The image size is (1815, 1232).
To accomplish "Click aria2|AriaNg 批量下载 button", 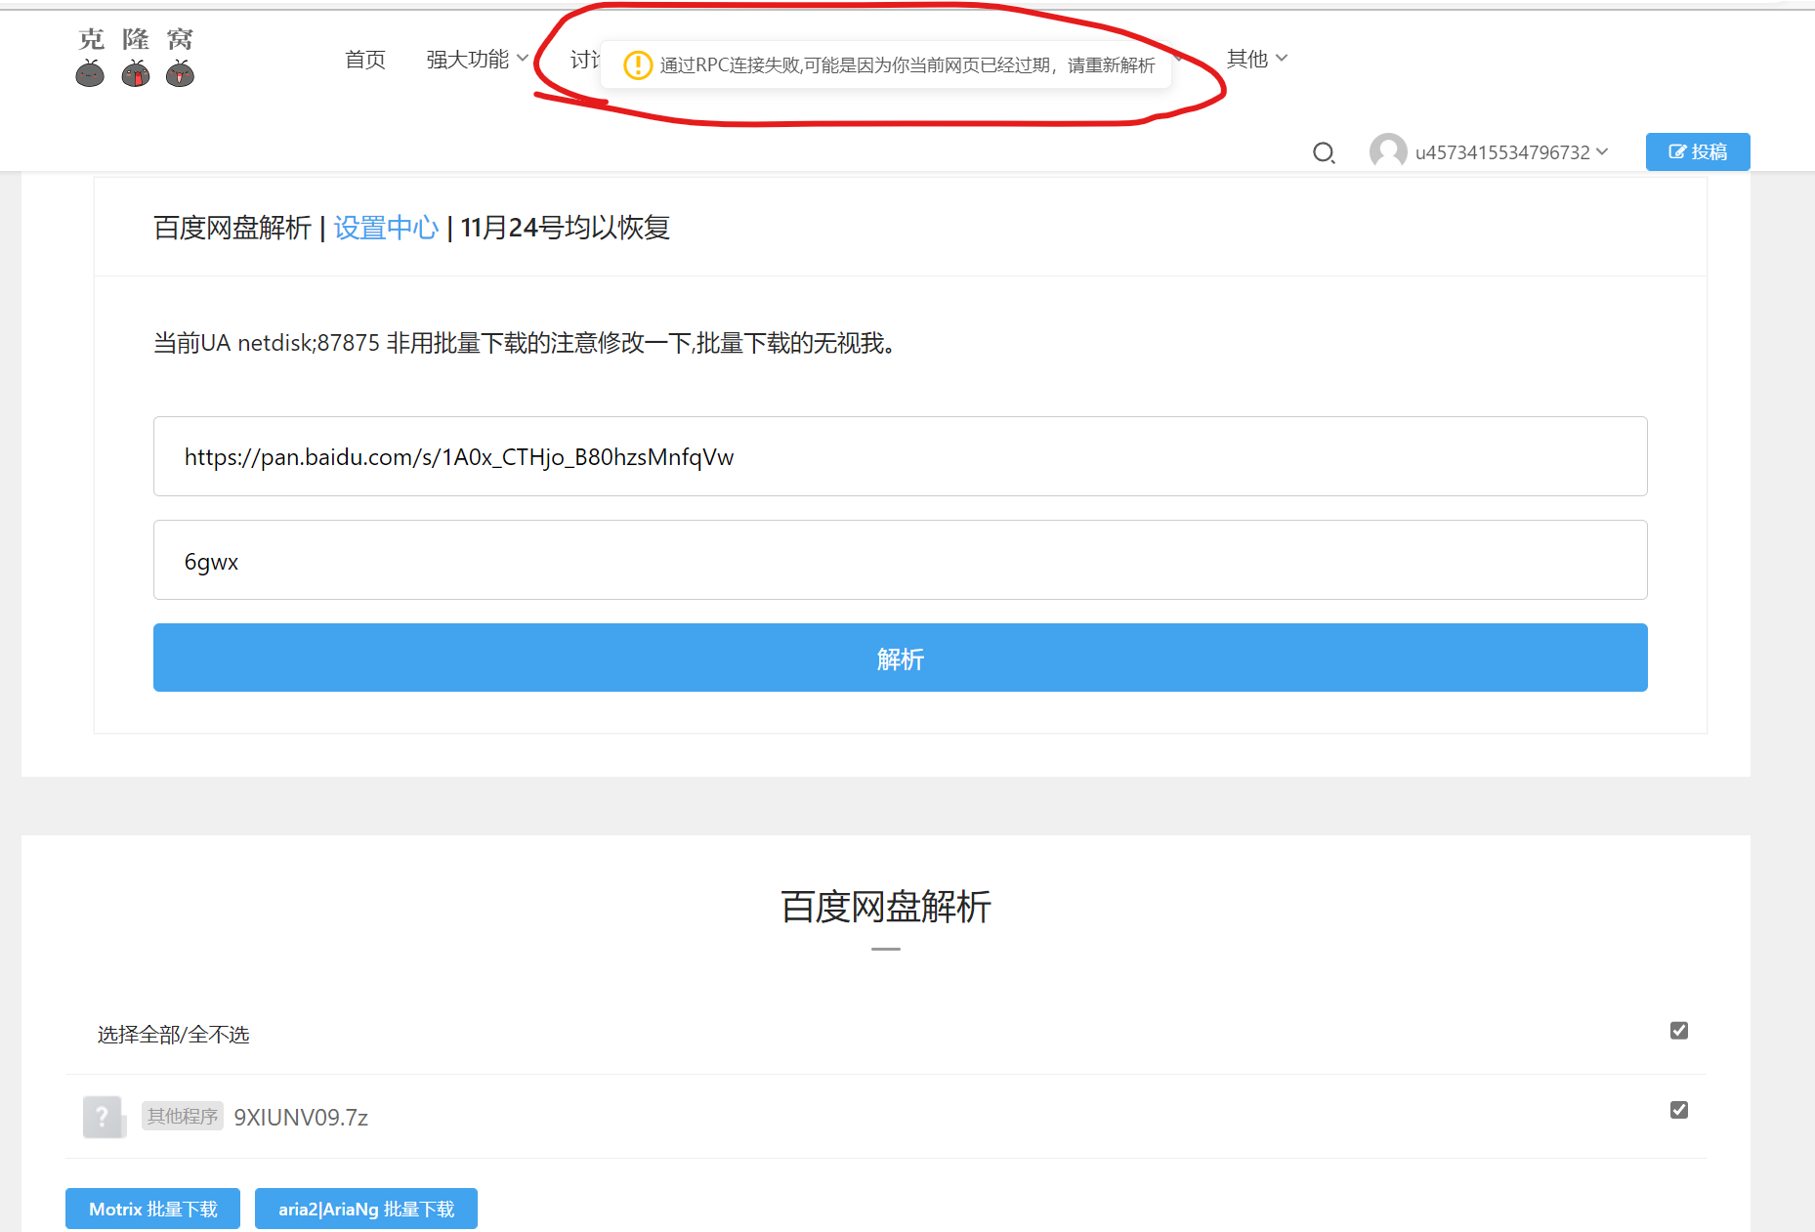I will click(x=366, y=1209).
